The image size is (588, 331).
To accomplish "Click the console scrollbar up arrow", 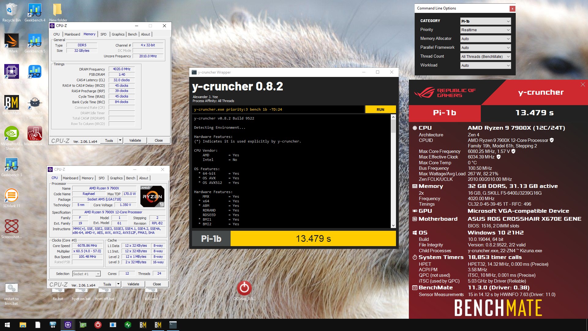I will tap(393, 117).
